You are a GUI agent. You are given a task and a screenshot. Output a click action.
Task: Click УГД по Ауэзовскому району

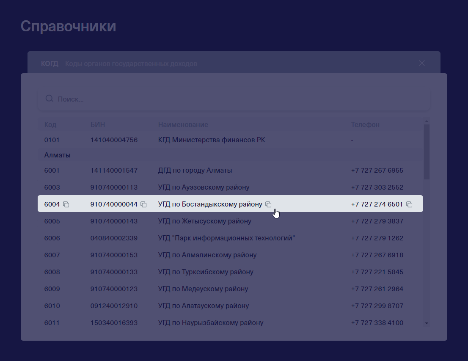(204, 187)
